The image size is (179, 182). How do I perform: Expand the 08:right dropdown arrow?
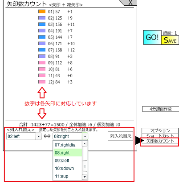coord(85,136)
